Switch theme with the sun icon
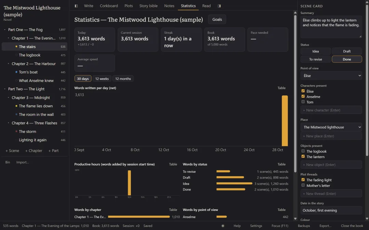Image resolution: width=369 pixels, height=230 pixels. pyautogui.click(x=223, y=226)
